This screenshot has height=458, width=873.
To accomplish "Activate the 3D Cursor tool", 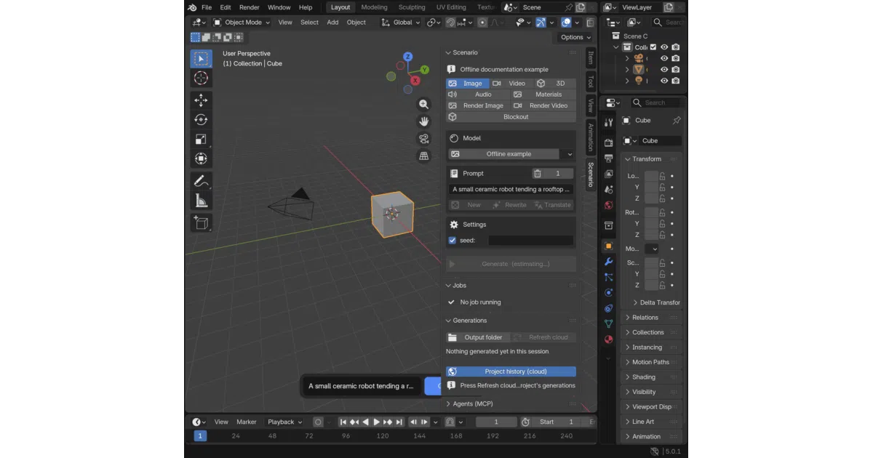I will [201, 78].
